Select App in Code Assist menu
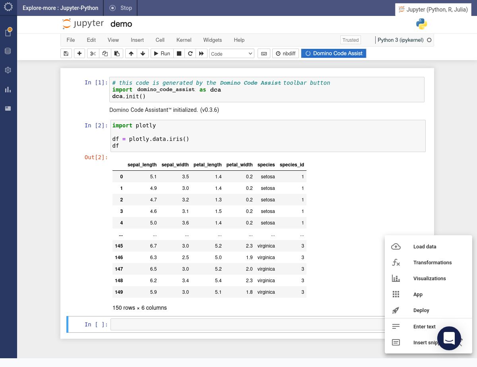 (429, 295)
